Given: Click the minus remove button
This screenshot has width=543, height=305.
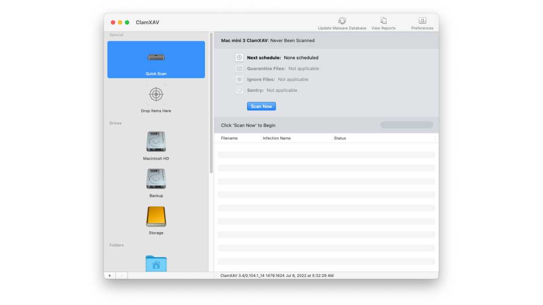Looking at the screenshot, I should click(x=121, y=275).
